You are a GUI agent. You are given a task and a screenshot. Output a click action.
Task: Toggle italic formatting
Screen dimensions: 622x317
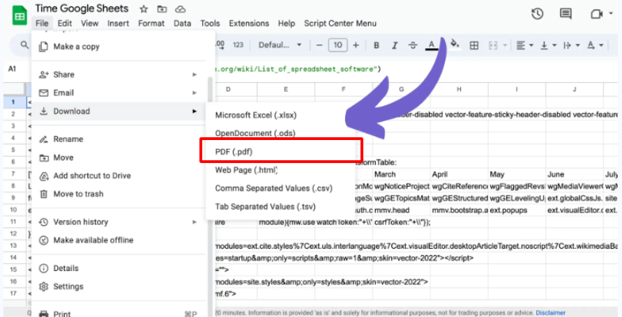(395, 45)
